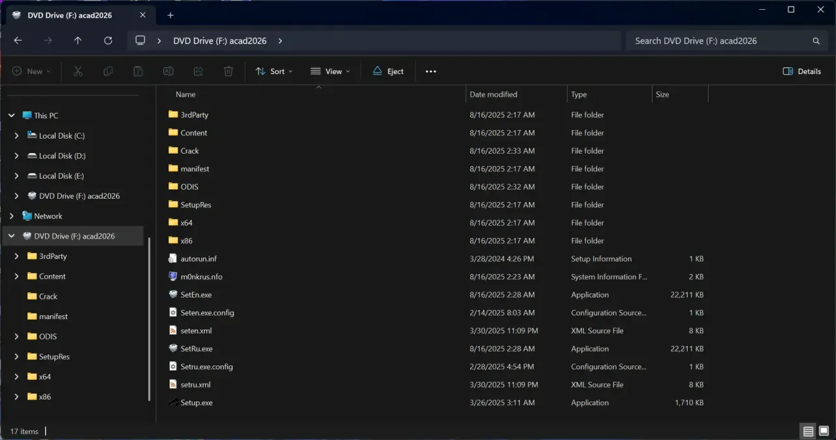Select the Seten.exe.config file
The image size is (836, 440).
(x=207, y=313)
